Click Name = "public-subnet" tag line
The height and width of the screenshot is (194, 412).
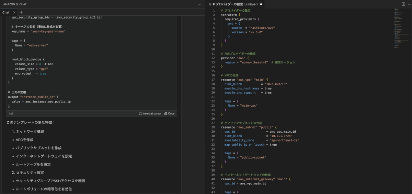247,157
